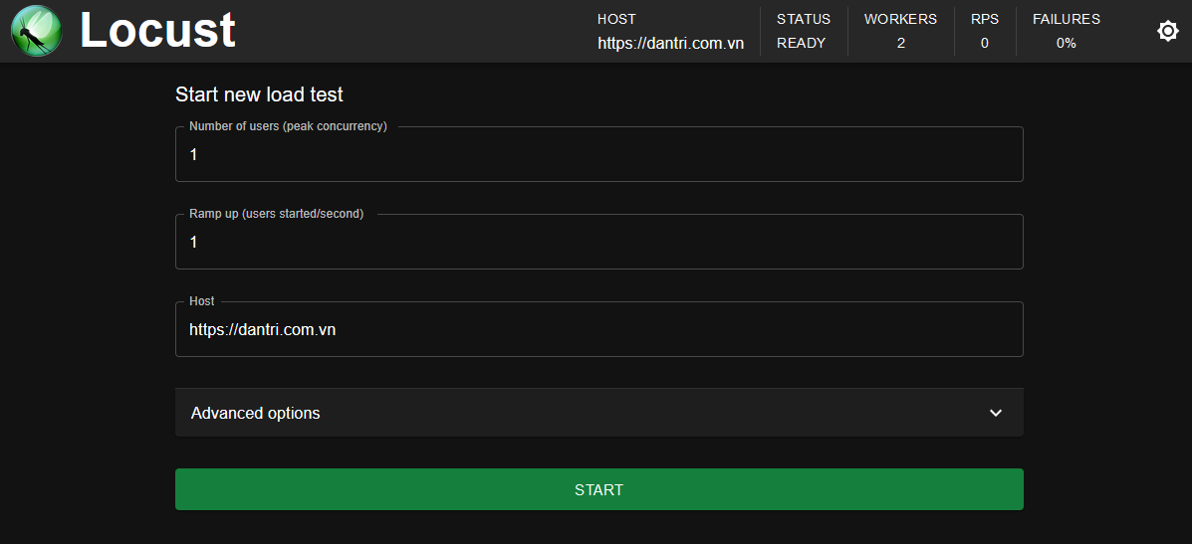The height and width of the screenshot is (544, 1192).
Task: Toggle dark mode with the sun icon
Action: coord(1168,31)
